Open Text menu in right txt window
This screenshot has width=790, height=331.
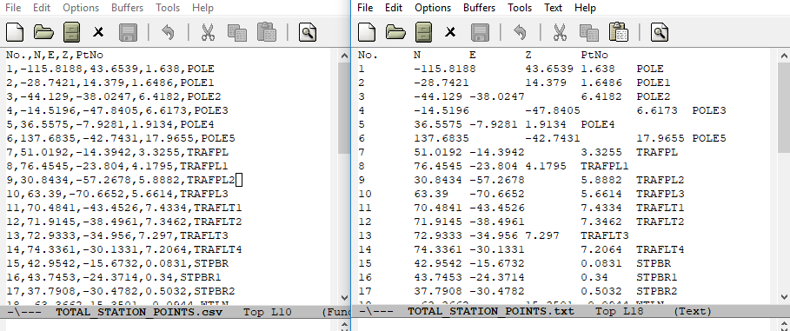(x=554, y=8)
